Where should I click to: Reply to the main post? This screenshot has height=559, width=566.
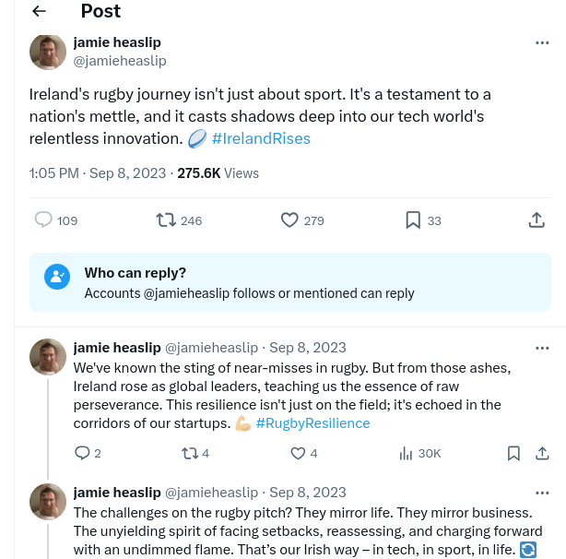(x=43, y=220)
